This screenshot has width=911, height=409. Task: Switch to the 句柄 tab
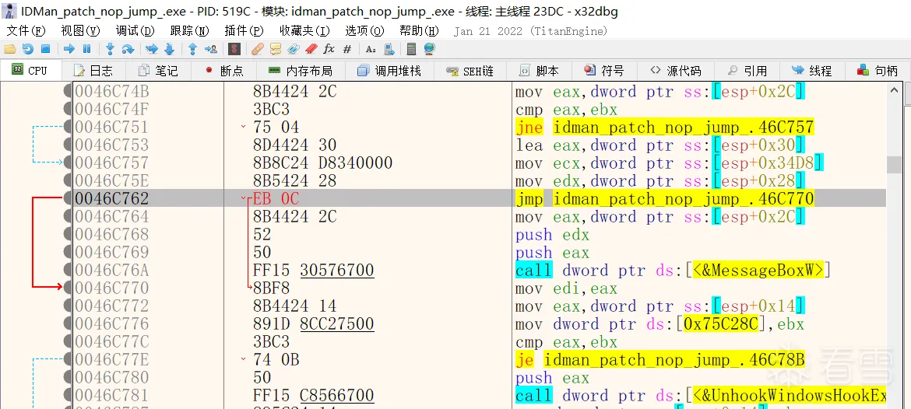coord(878,71)
